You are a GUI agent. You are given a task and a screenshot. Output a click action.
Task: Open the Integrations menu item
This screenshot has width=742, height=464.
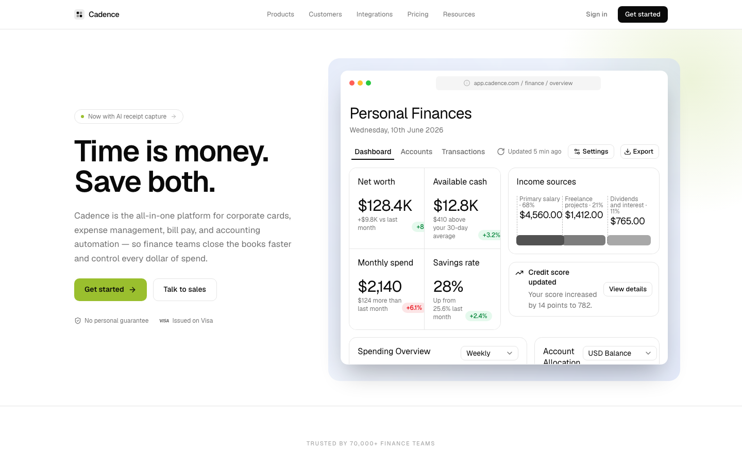pos(375,14)
